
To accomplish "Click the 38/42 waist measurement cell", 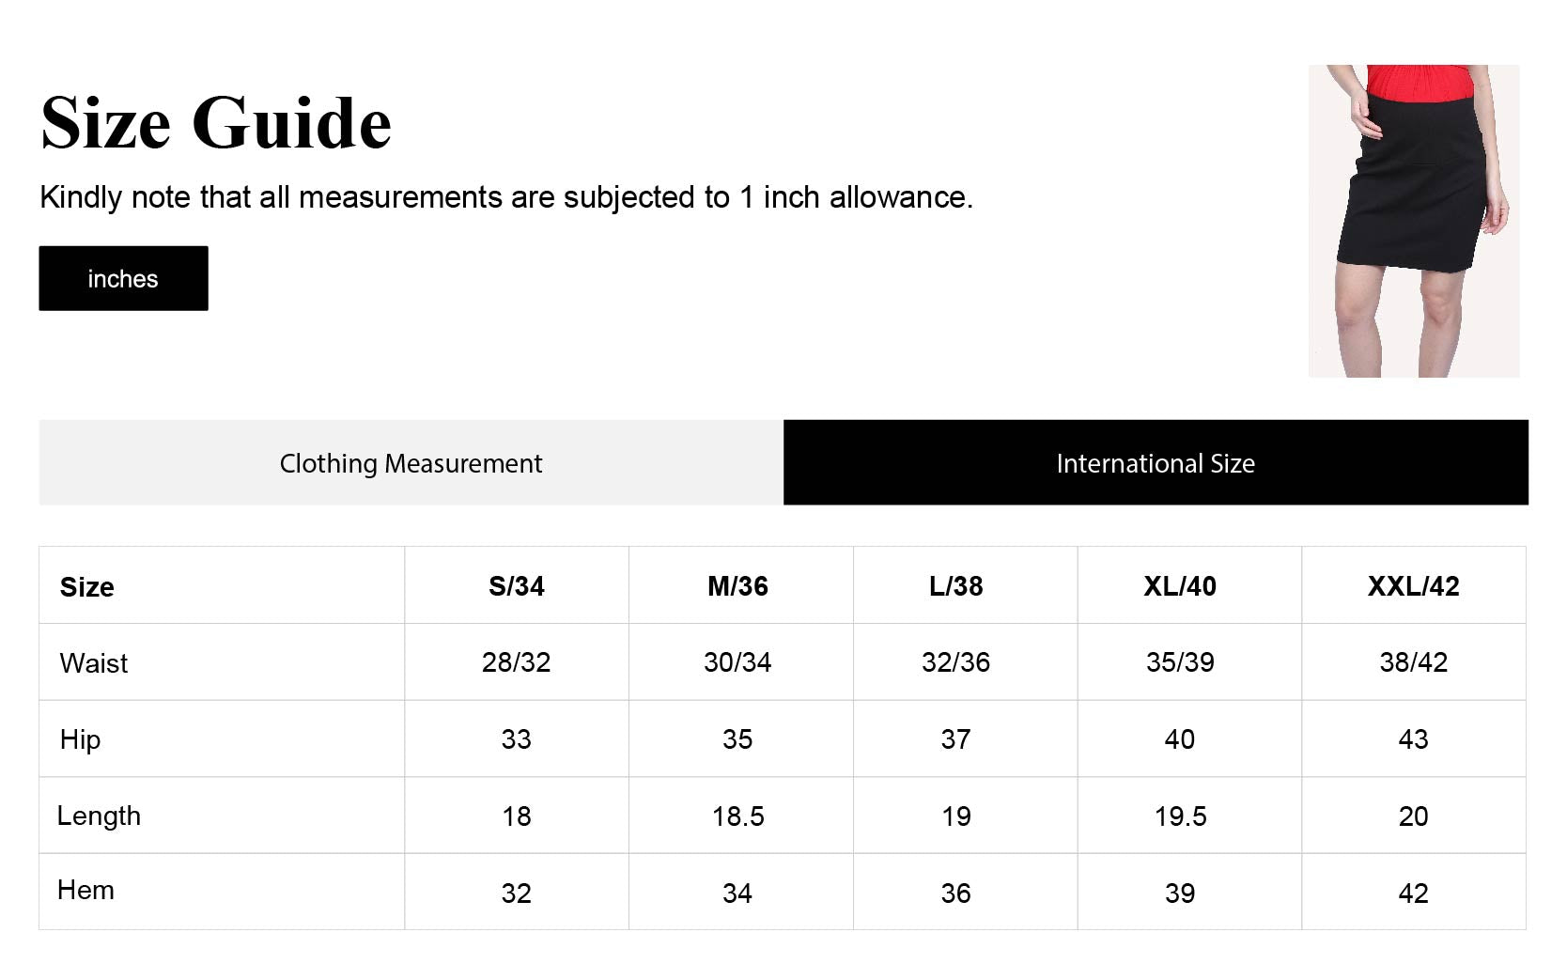I will click(x=1413, y=662).
